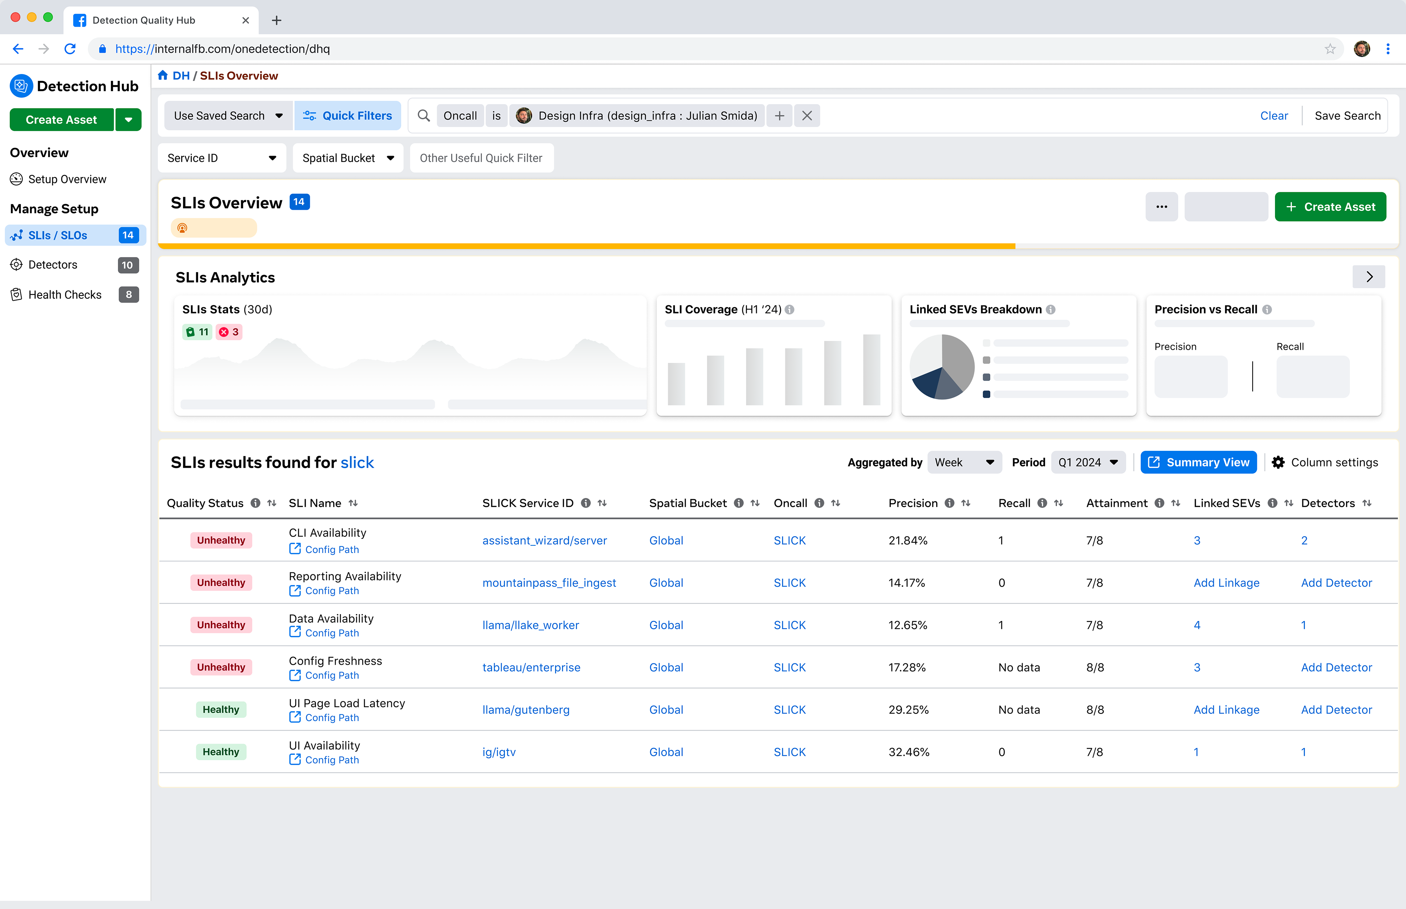This screenshot has width=1406, height=909.
Task: Open the three-dots more options button
Action: pos(1161,207)
